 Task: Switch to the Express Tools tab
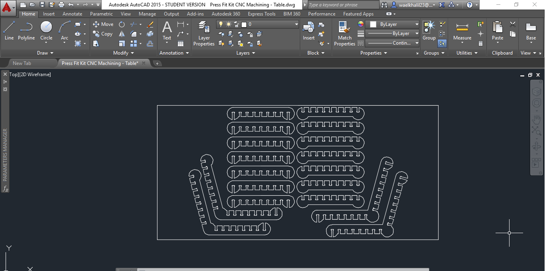262,14
